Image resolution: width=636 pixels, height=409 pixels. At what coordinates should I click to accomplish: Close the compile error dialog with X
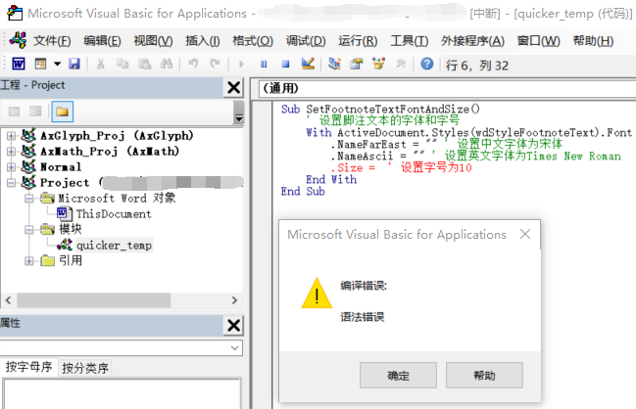click(525, 234)
